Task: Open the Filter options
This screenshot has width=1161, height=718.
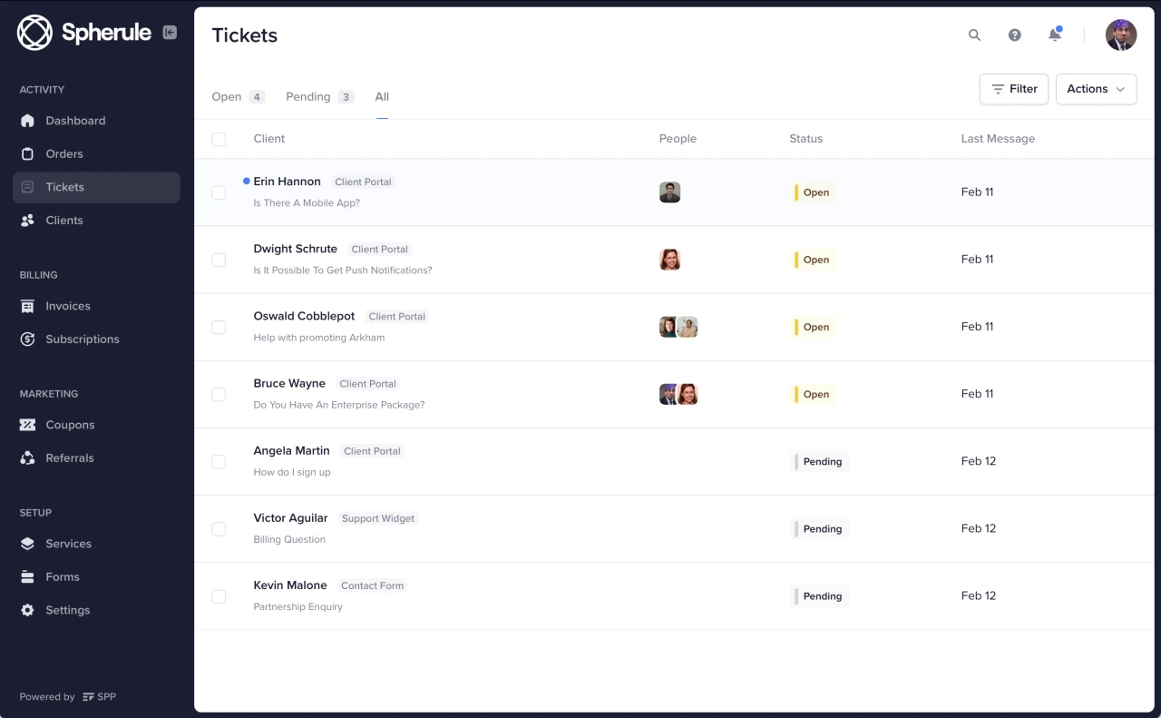Action: click(1013, 89)
